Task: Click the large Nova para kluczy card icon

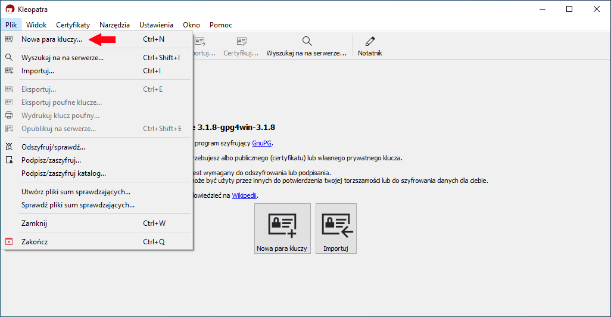Action: [x=282, y=225]
